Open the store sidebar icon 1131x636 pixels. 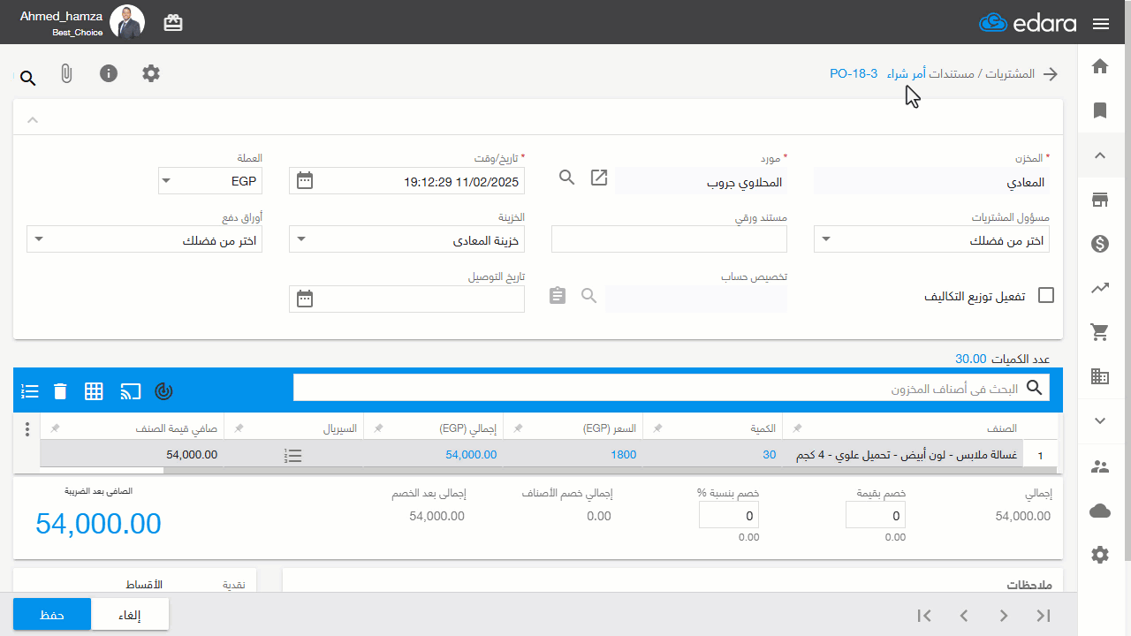[1100, 200]
